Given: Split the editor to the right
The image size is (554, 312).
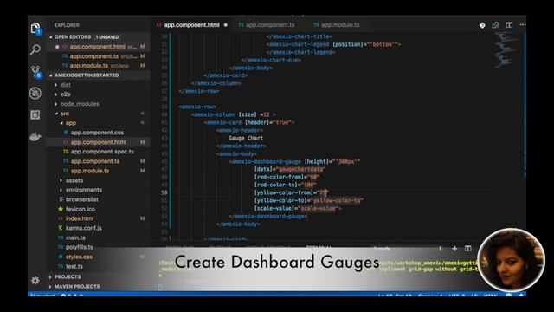Looking at the screenshot, I should (509, 25).
